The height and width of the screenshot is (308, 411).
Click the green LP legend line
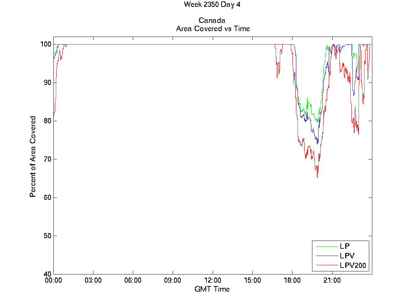(326, 246)
